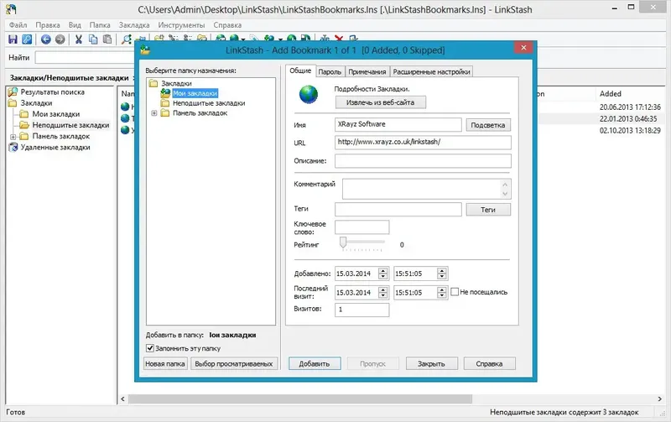Increase the Добавлено date spinner
The width and height of the screenshot is (671, 422).
point(383,271)
